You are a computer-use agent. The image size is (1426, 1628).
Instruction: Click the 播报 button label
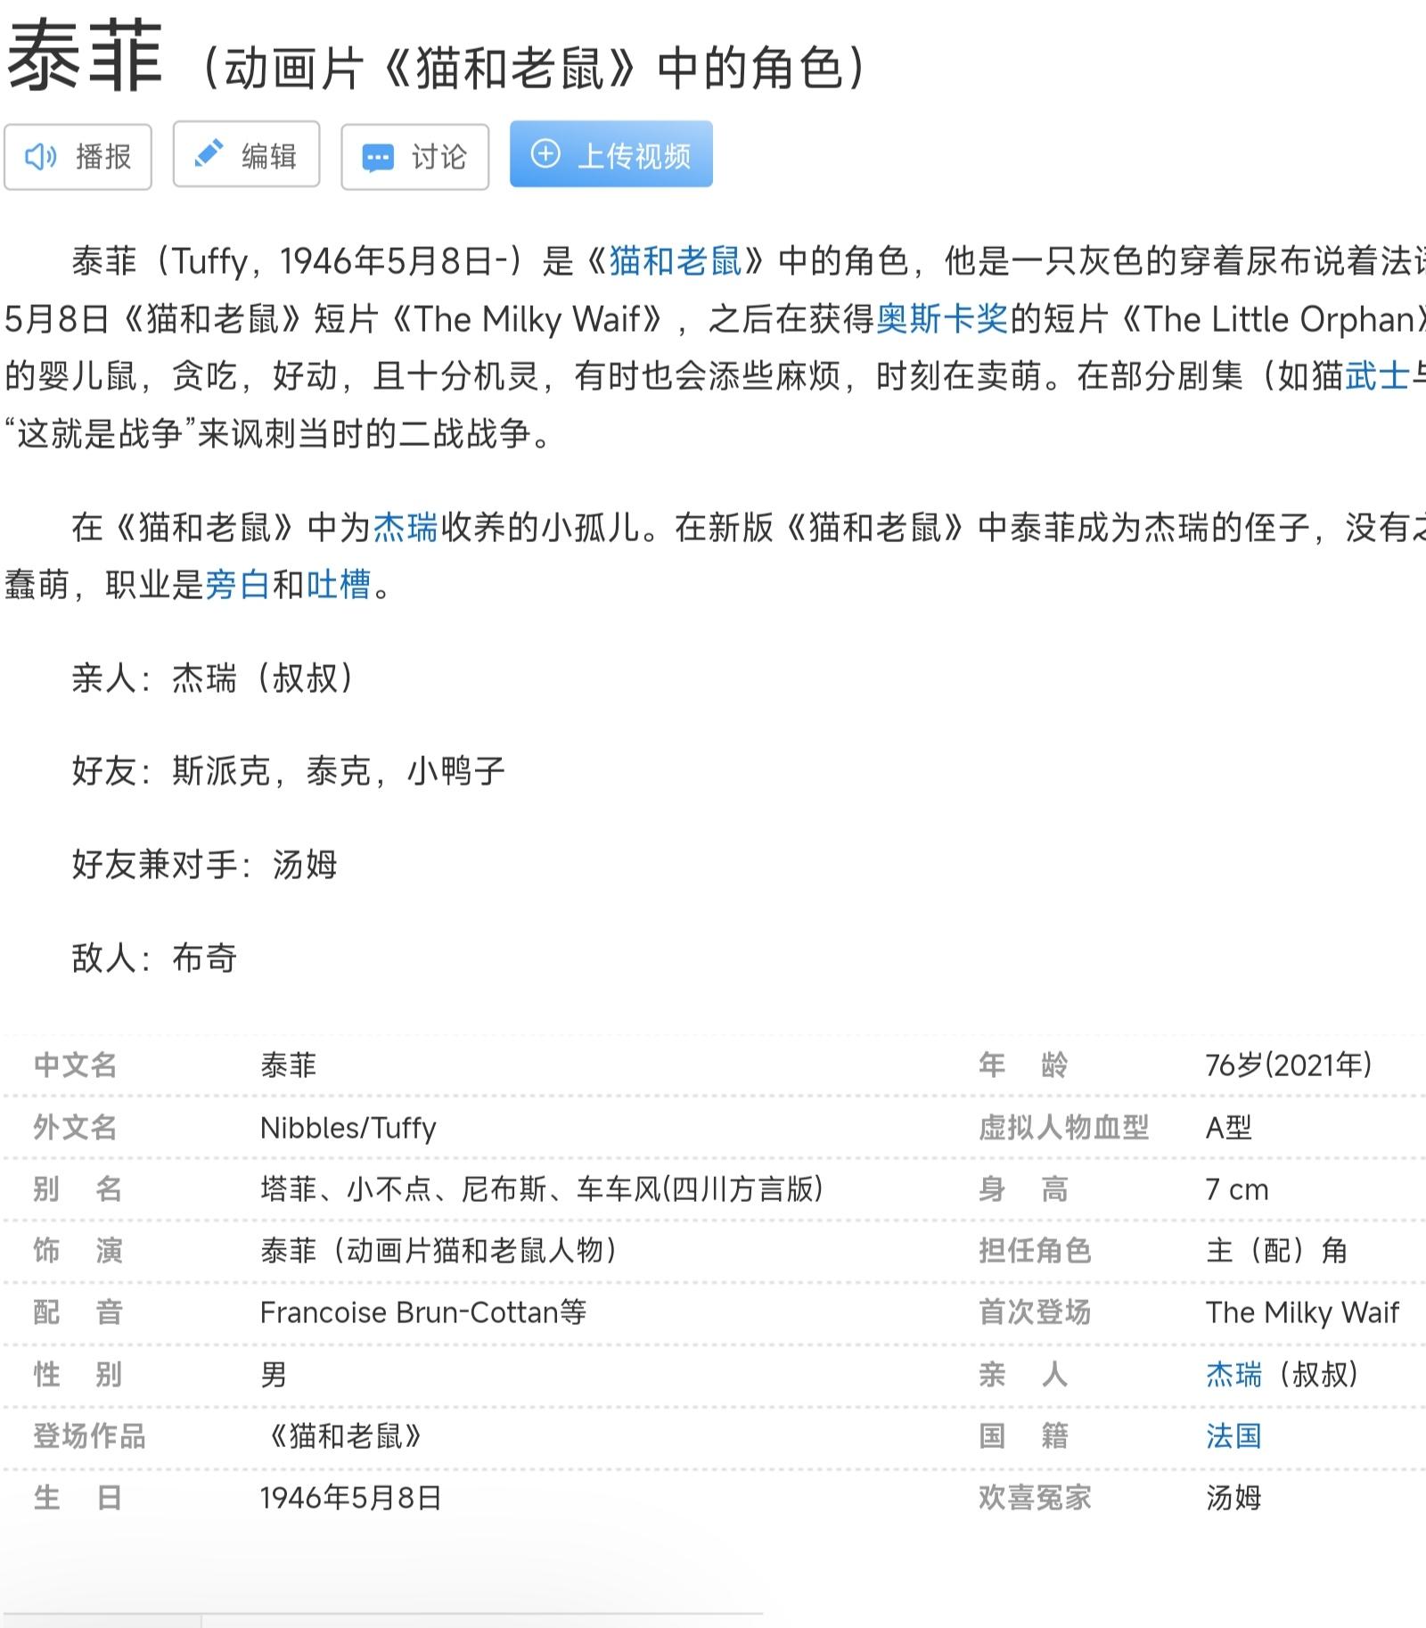pyautogui.click(x=103, y=157)
